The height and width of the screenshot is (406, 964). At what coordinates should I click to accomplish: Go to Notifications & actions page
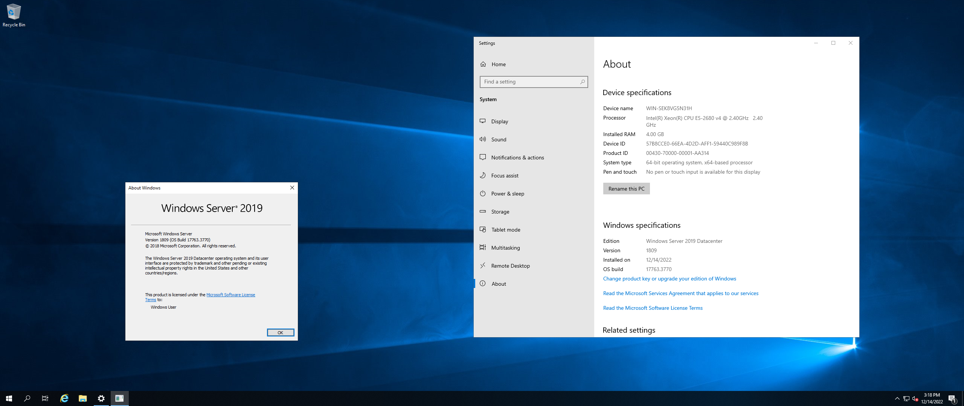[518, 158]
